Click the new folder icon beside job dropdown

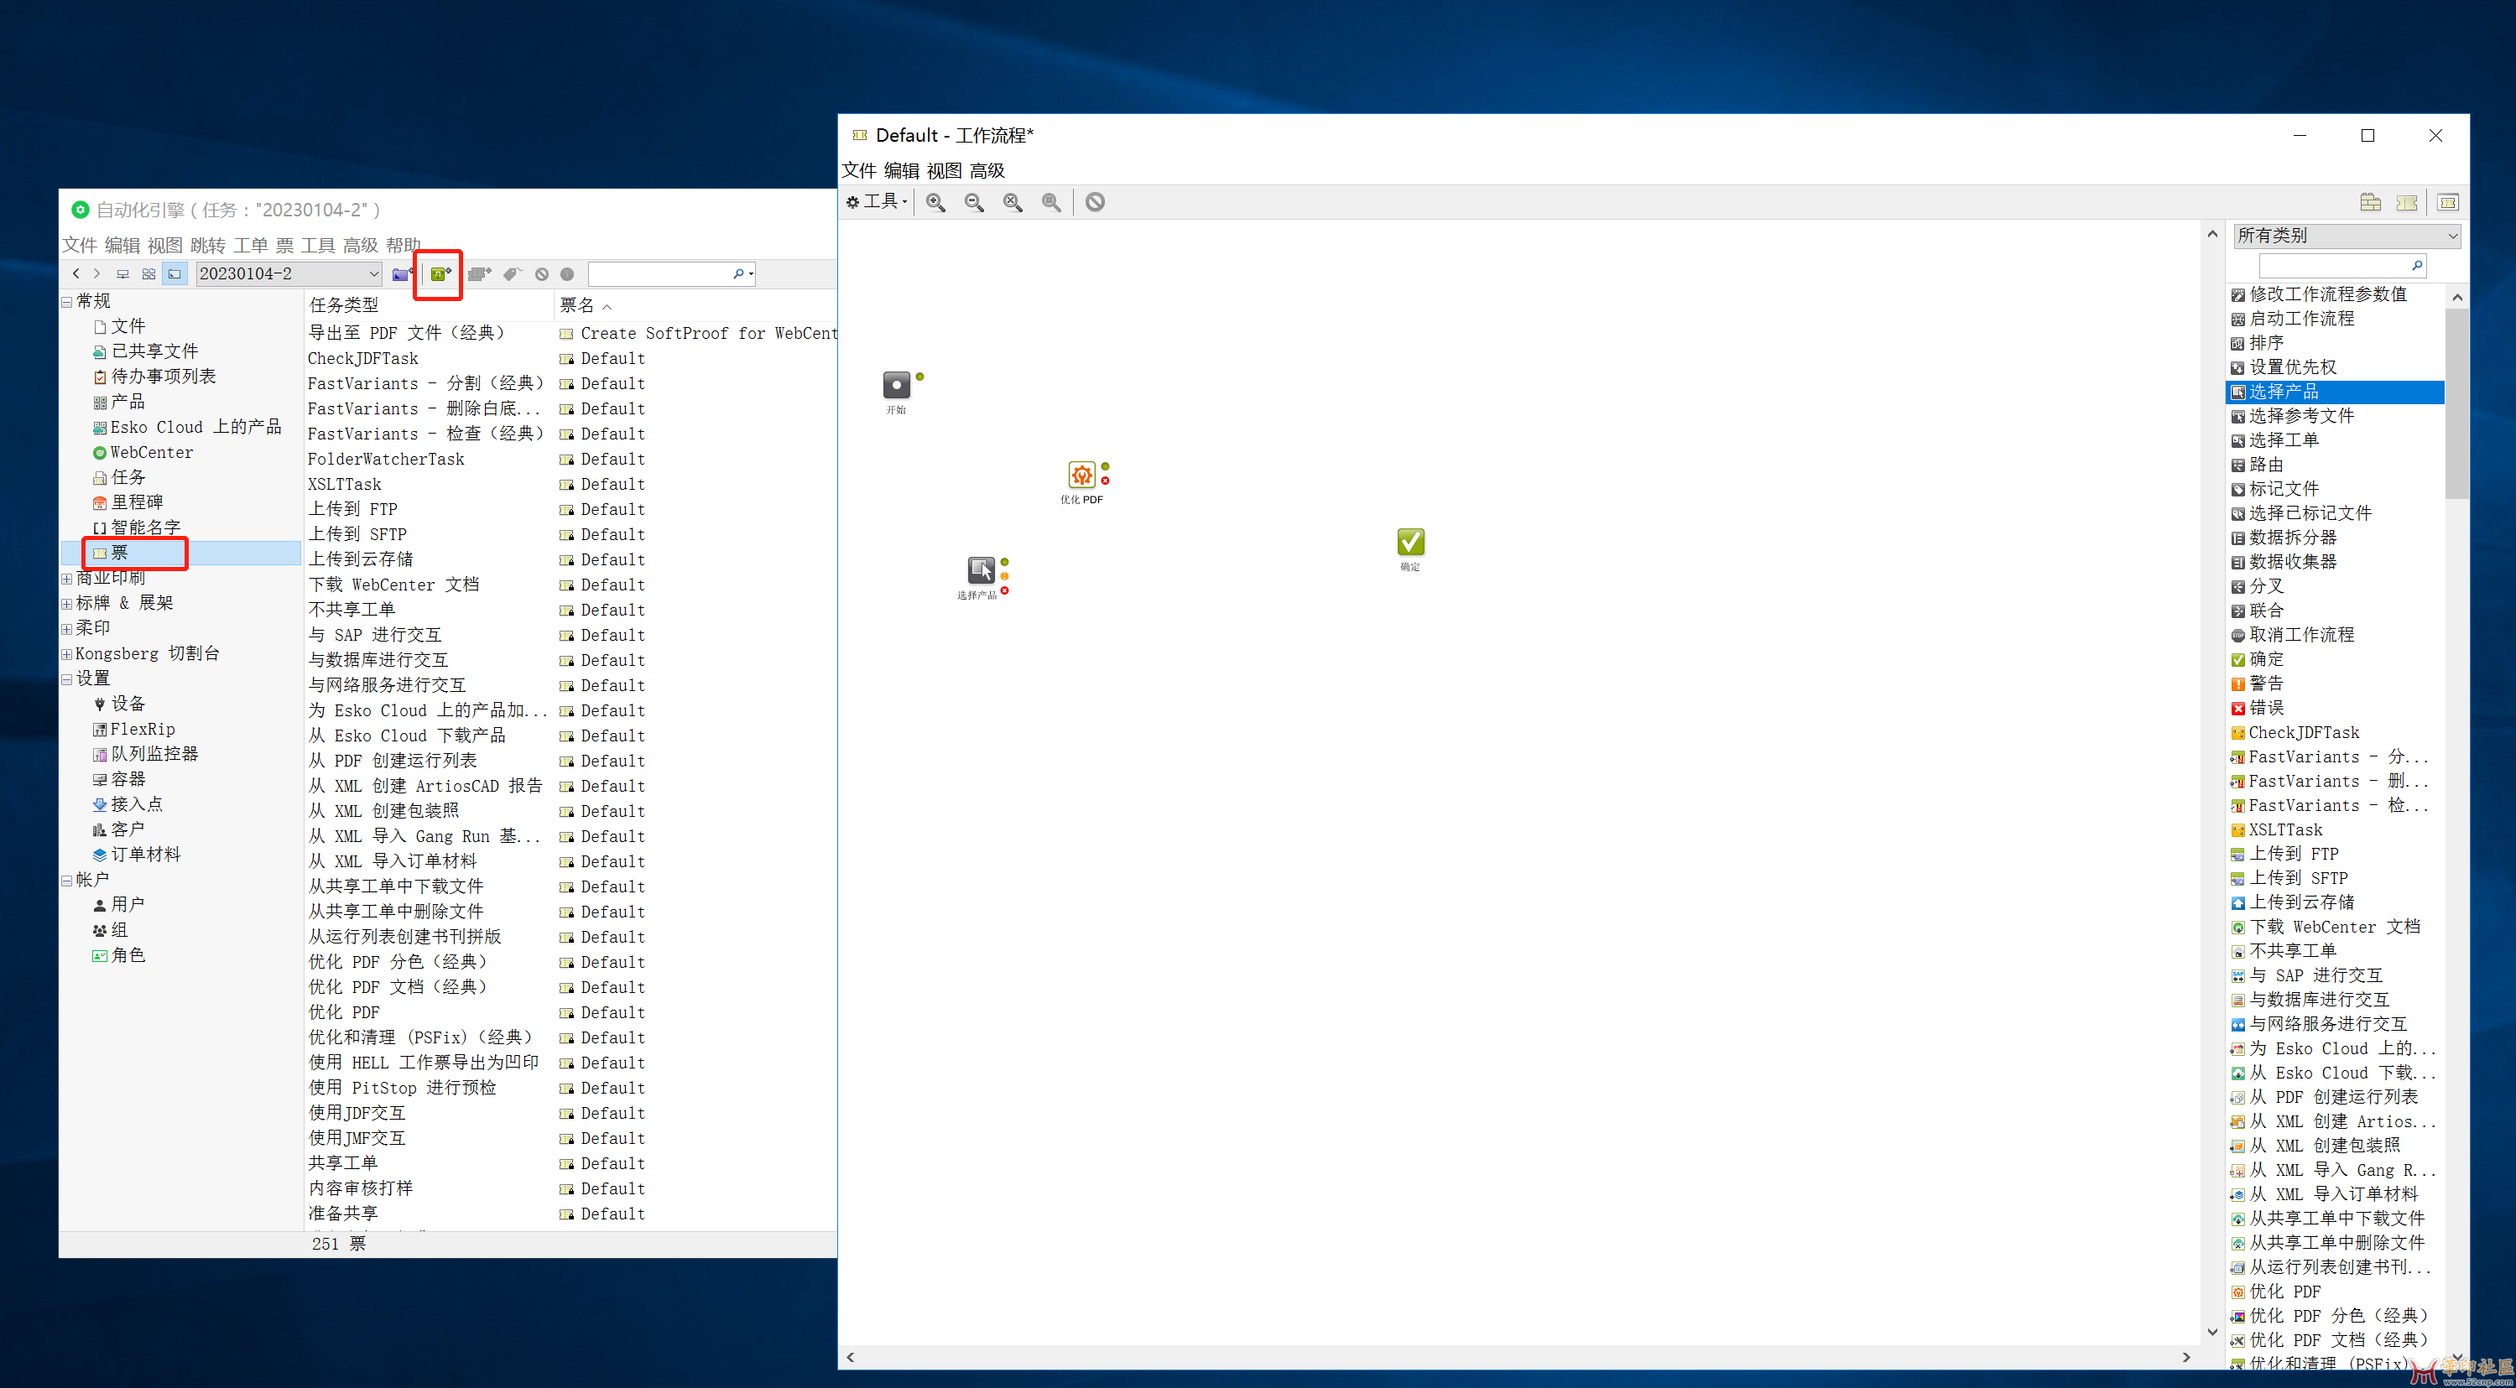401,274
